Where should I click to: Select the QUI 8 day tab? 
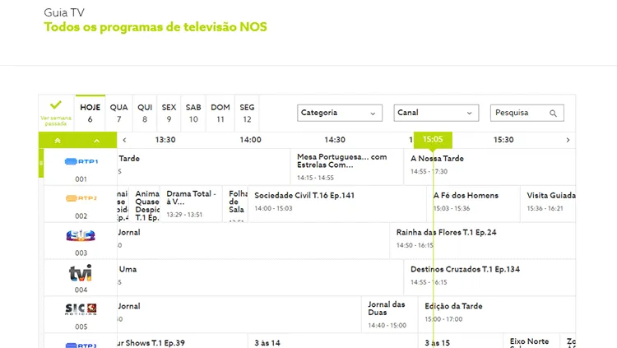click(x=145, y=113)
